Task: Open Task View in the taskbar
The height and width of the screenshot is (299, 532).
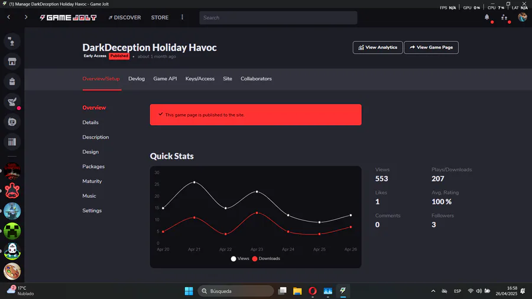Action: coord(282,291)
